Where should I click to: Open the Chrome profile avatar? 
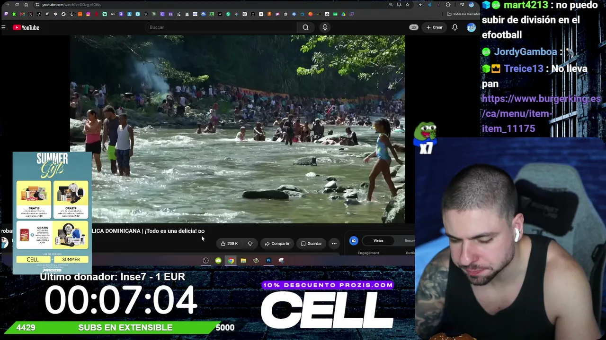471,5
